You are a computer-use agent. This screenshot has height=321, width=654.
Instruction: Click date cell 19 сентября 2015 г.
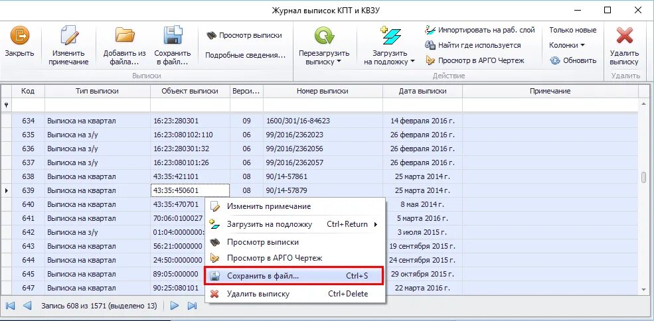[x=422, y=246]
